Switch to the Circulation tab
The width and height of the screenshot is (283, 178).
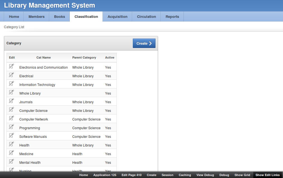(146, 16)
